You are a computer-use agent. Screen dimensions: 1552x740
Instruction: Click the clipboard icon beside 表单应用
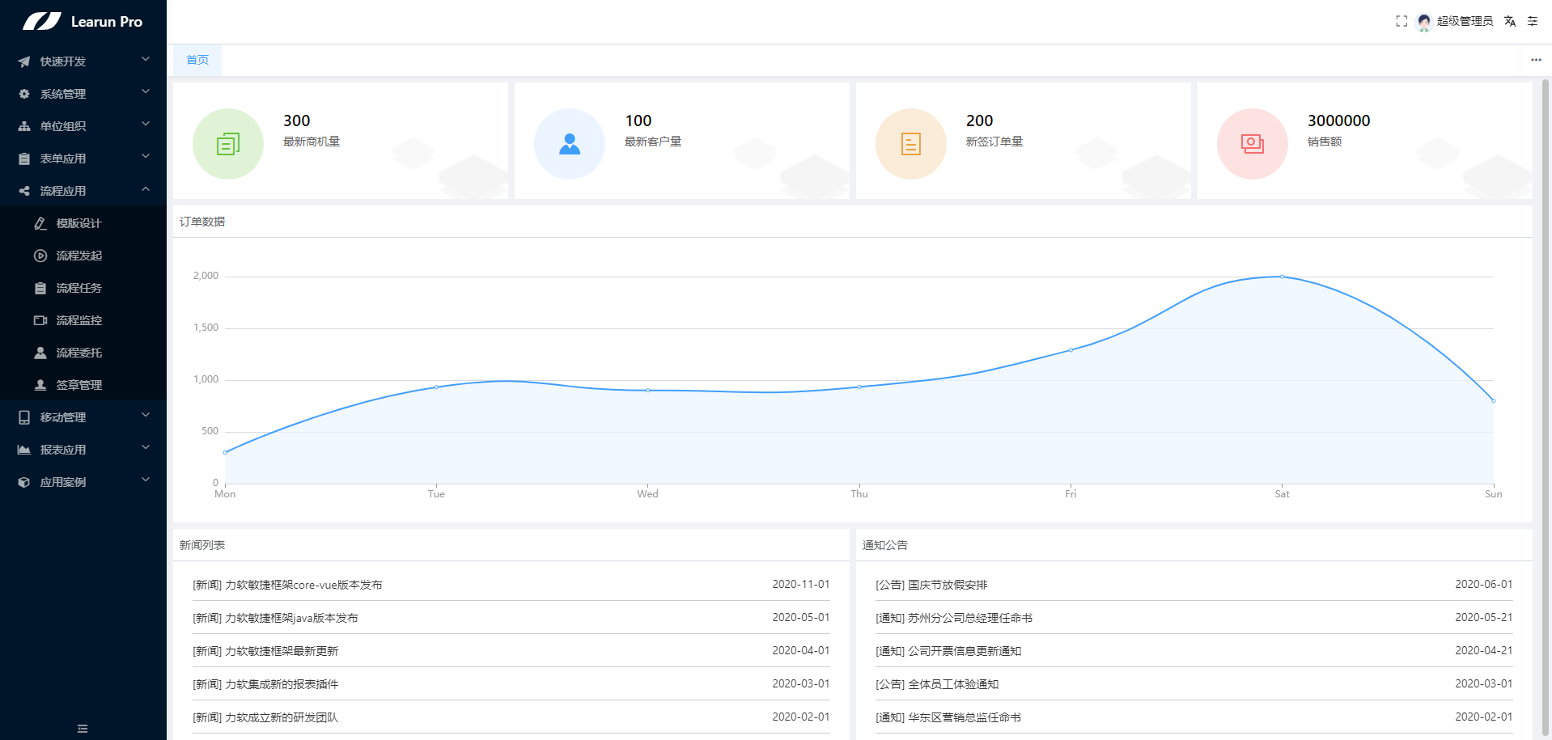(x=24, y=159)
